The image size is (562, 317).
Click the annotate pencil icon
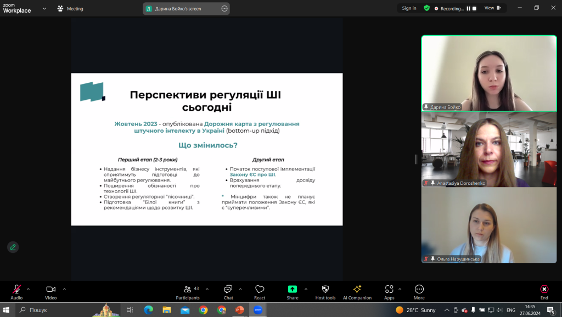13,247
